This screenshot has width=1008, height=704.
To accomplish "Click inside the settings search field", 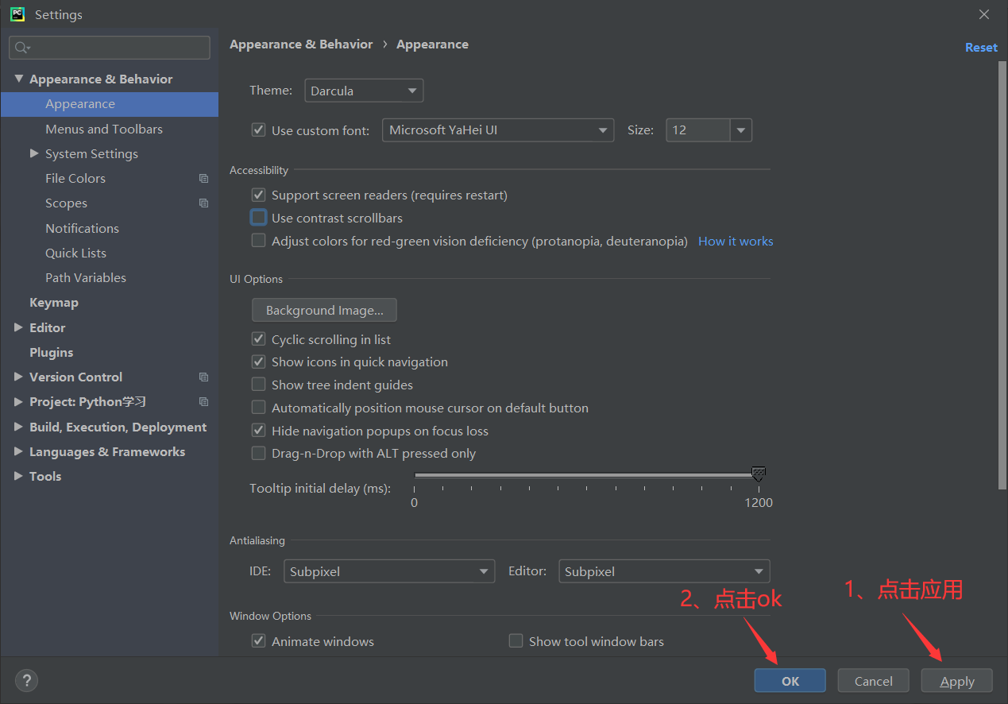I will [x=110, y=48].
